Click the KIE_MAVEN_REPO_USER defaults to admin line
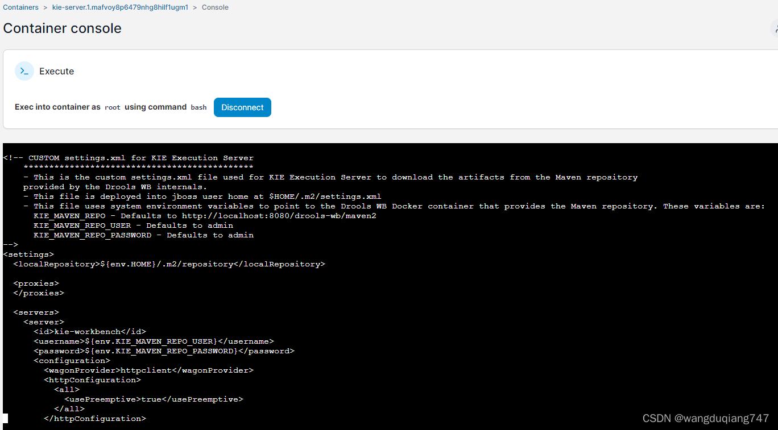The width and height of the screenshot is (778, 430). coord(133,226)
